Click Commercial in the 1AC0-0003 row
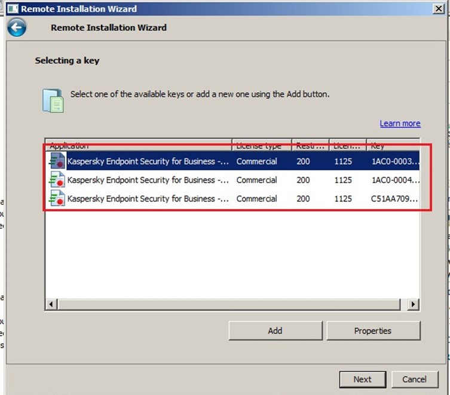 click(256, 161)
